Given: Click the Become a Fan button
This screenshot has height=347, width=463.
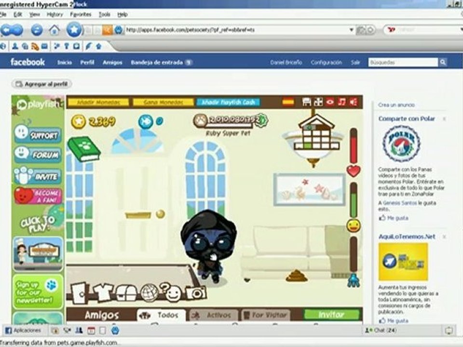Looking at the screenshot, I should tap(38, 196).
